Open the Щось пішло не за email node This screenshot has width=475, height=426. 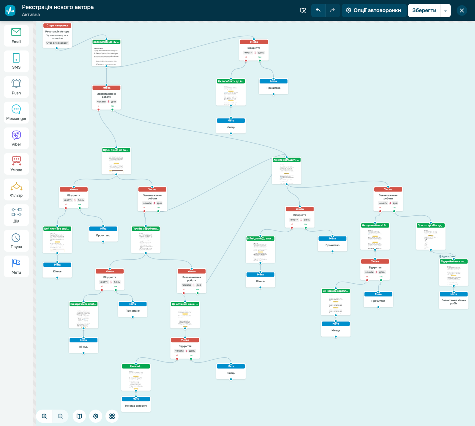tap(116, 161)
